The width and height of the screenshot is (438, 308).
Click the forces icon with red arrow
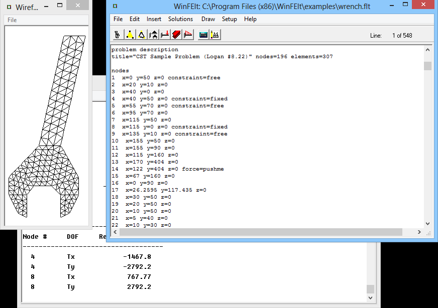tap(165, 35)
